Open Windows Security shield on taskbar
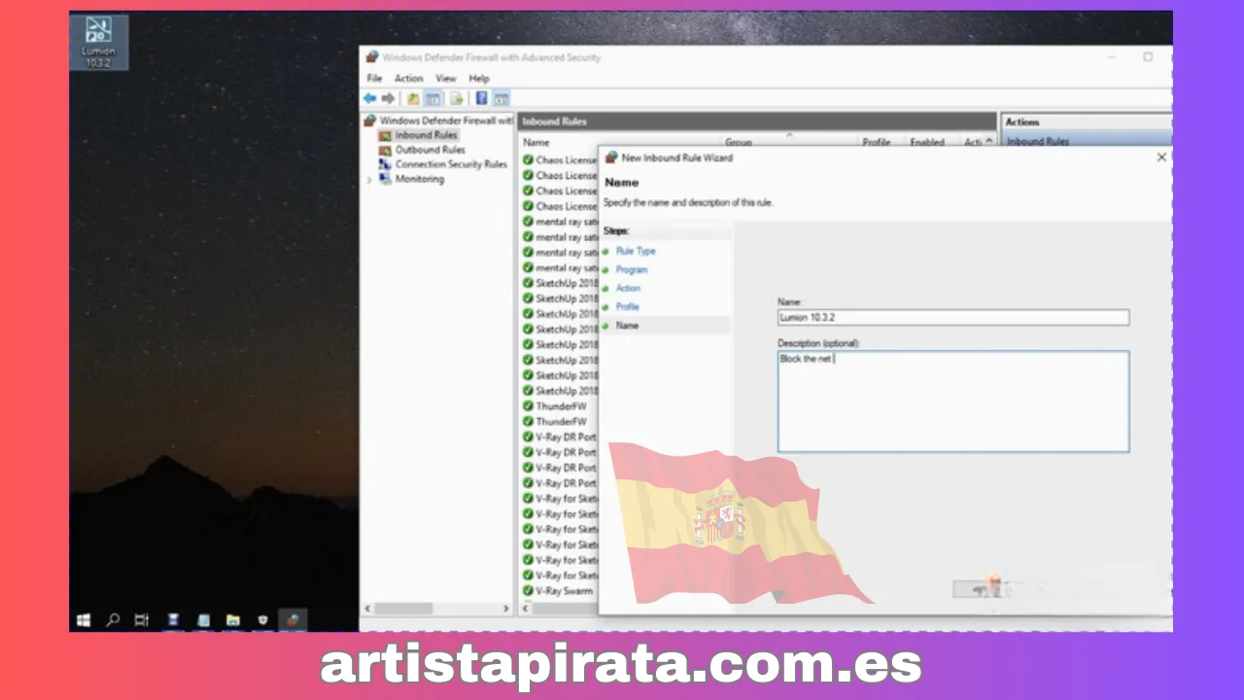The image size is (1244, 700). point(262,619)
